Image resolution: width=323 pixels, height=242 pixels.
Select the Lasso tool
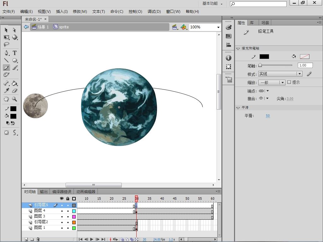(x=6, y=45)
